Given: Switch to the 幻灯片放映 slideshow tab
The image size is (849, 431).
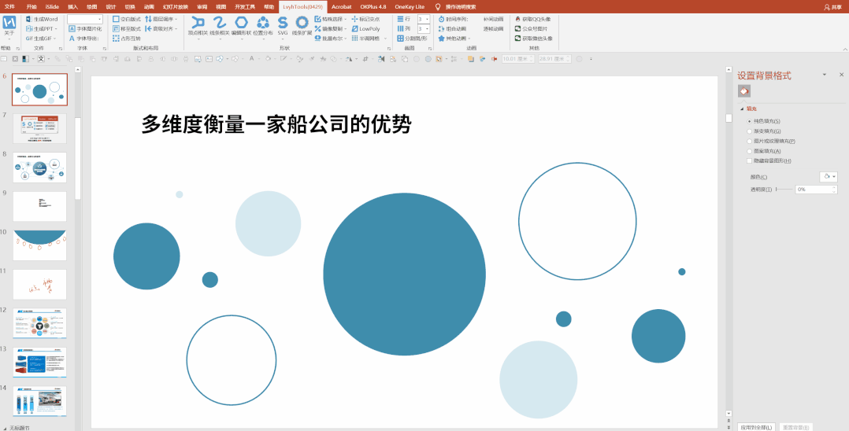Looking at the screenshot, I should tap(176, 6).
